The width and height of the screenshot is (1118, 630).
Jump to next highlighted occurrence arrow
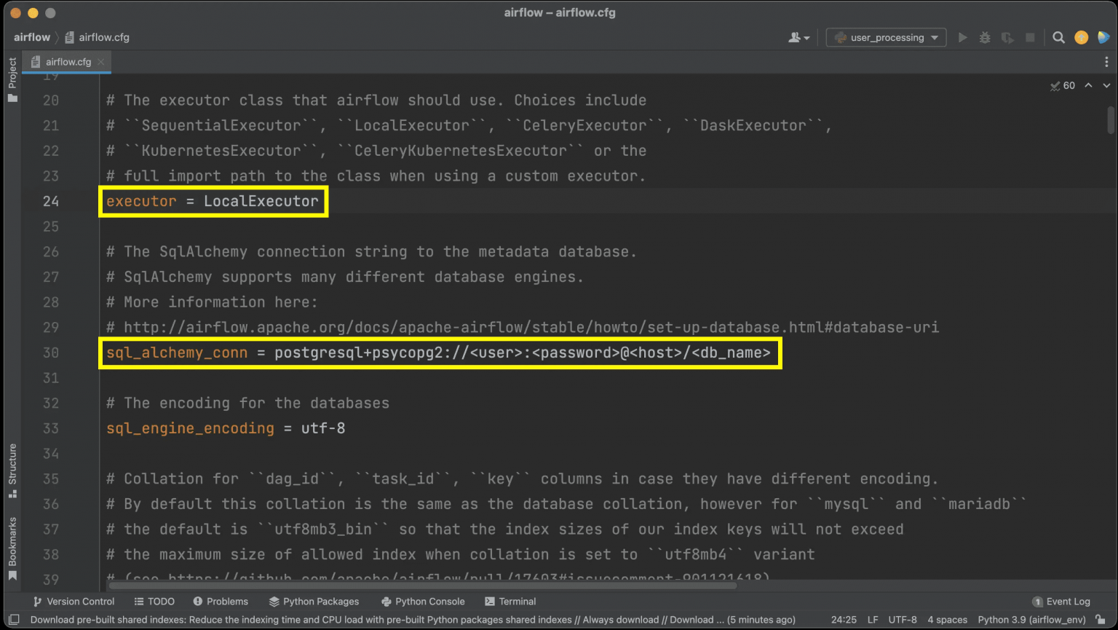(x=1106, y=85)
